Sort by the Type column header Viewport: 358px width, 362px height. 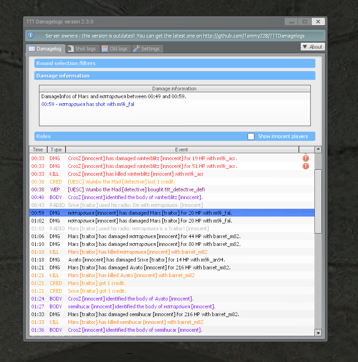pos(56,150)
